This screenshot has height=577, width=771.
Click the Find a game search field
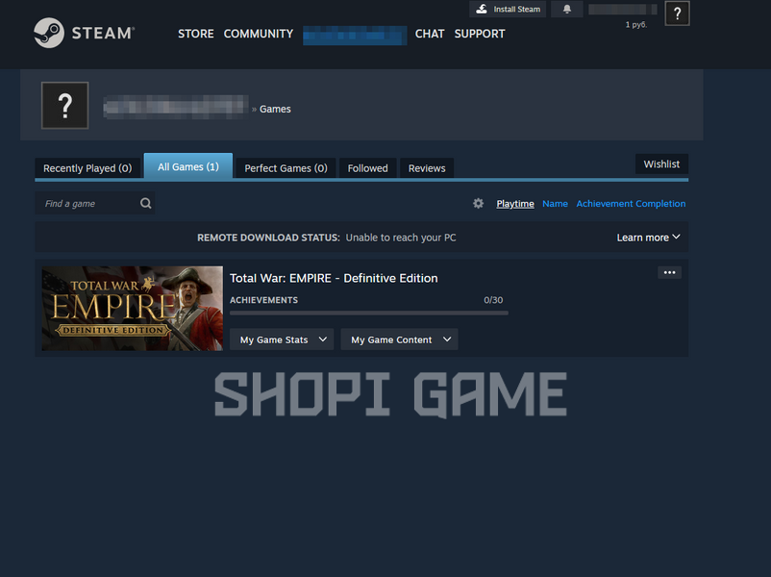click(x=95, y=203)
